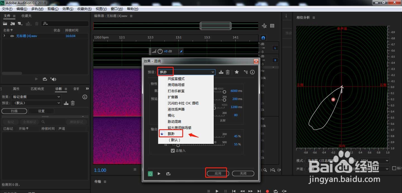
Task: Click pin icon on volume HUD
Action: 181,52
